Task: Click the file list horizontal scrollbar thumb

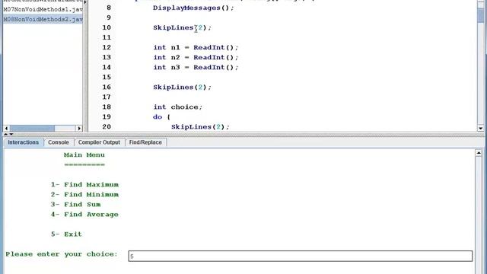Action: [32, 129]
